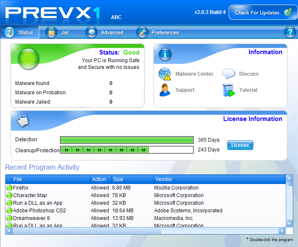This screenshot has width=298, height=247.
Task: Open the Tutorial link
Action: [248, 90]
